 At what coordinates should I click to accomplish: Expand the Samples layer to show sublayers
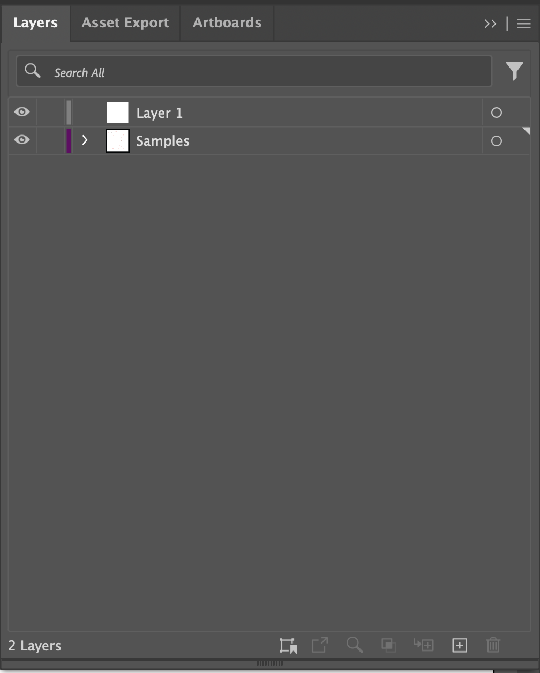pyautogui.click(x=85, y=140)
